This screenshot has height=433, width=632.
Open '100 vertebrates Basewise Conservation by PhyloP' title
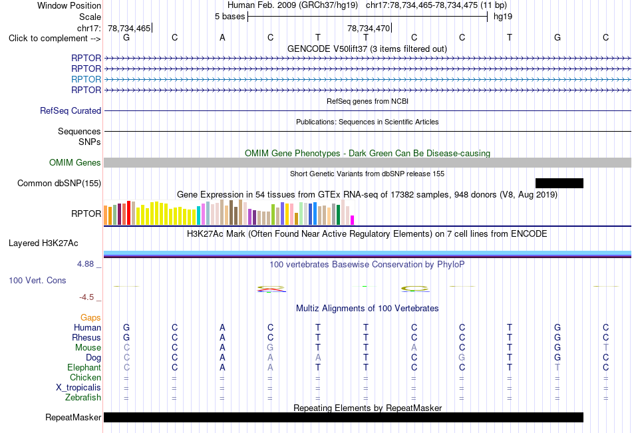367,265
